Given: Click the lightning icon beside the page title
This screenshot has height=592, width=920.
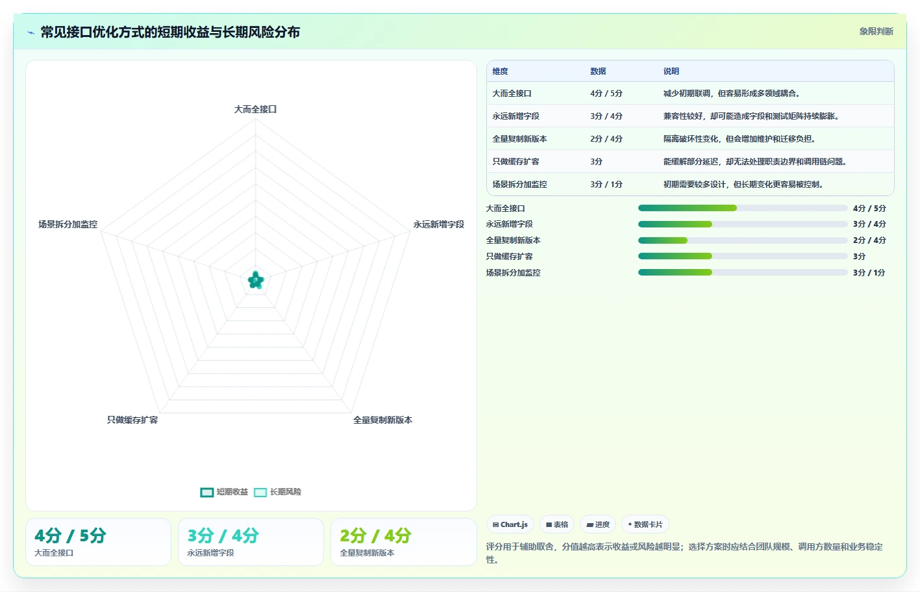Looking at the screenshot, I should pos(31,32).
